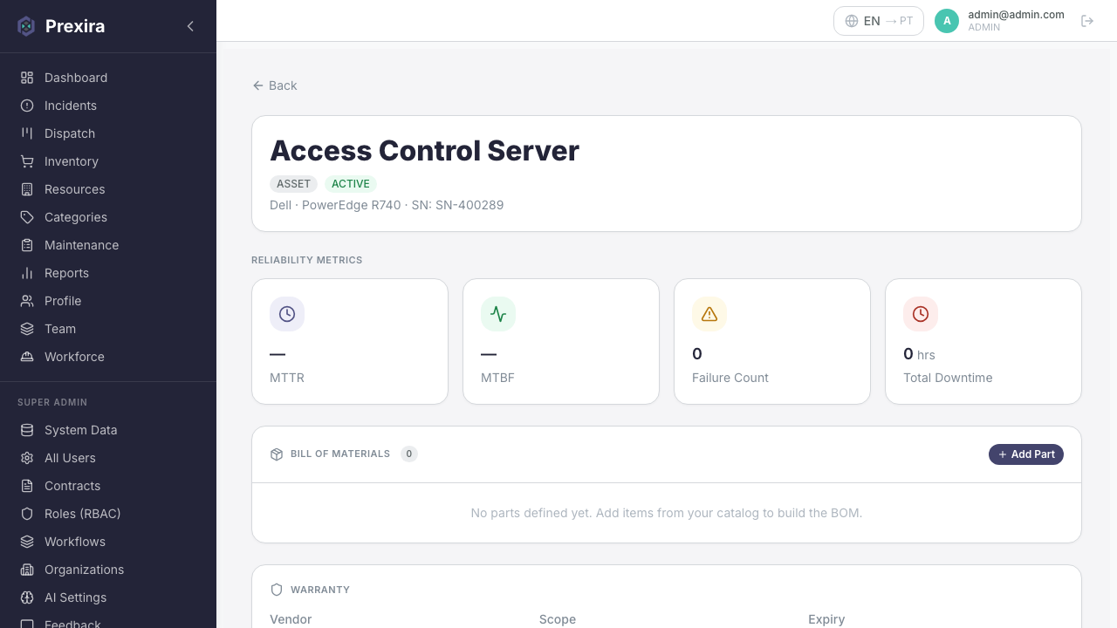
Task: Click the Back link
Action: click(275, 85)
